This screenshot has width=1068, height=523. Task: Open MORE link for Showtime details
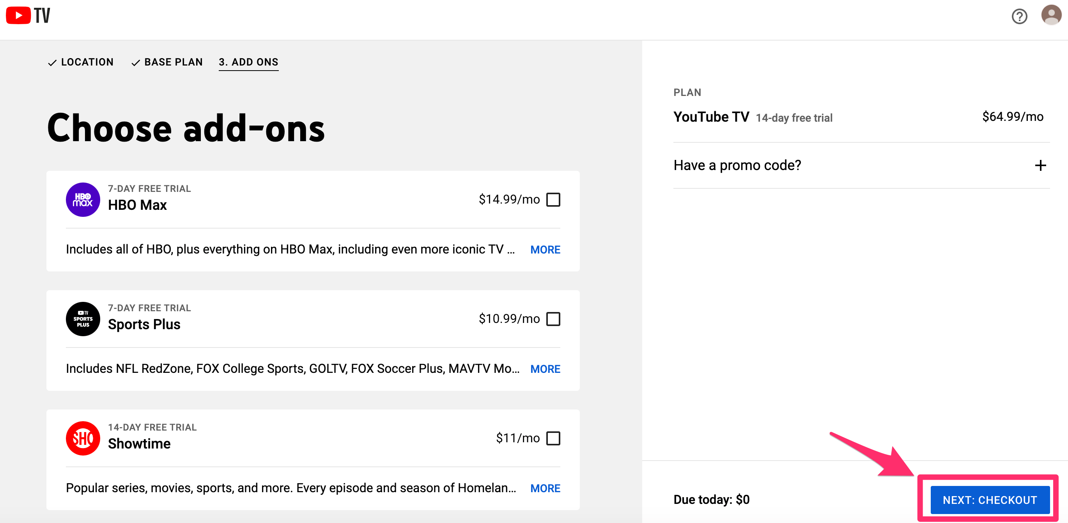(x=545, y=488)
